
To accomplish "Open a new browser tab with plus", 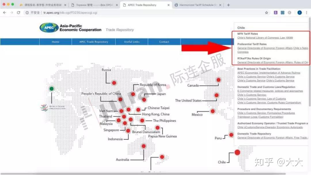I will [228, 5].
